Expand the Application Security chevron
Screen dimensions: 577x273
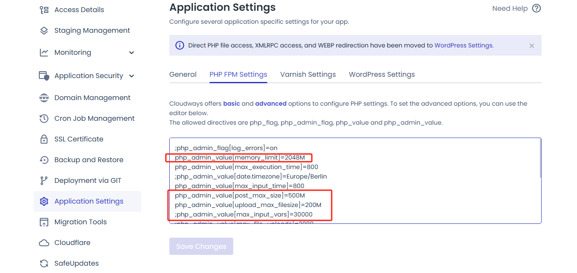click(132, 76)
